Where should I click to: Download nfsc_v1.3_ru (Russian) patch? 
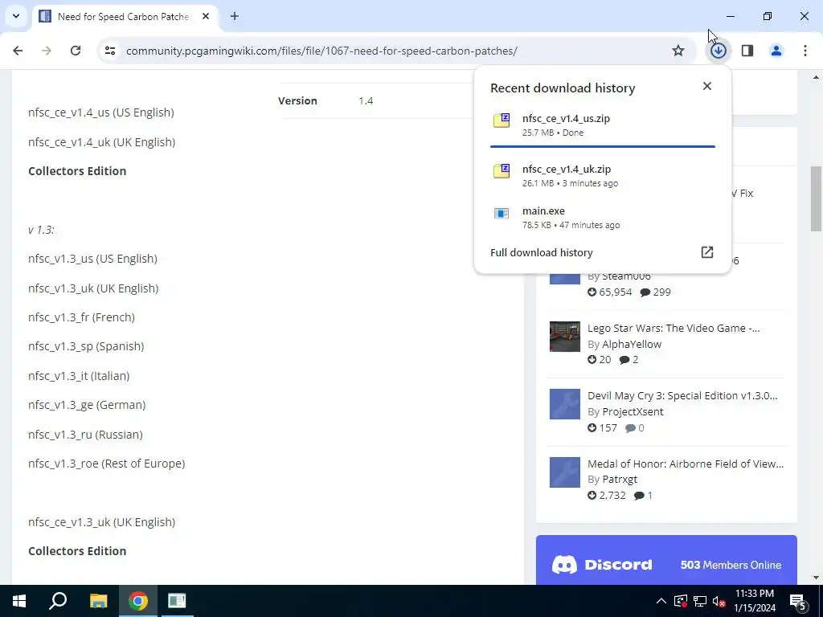(85, 435)
